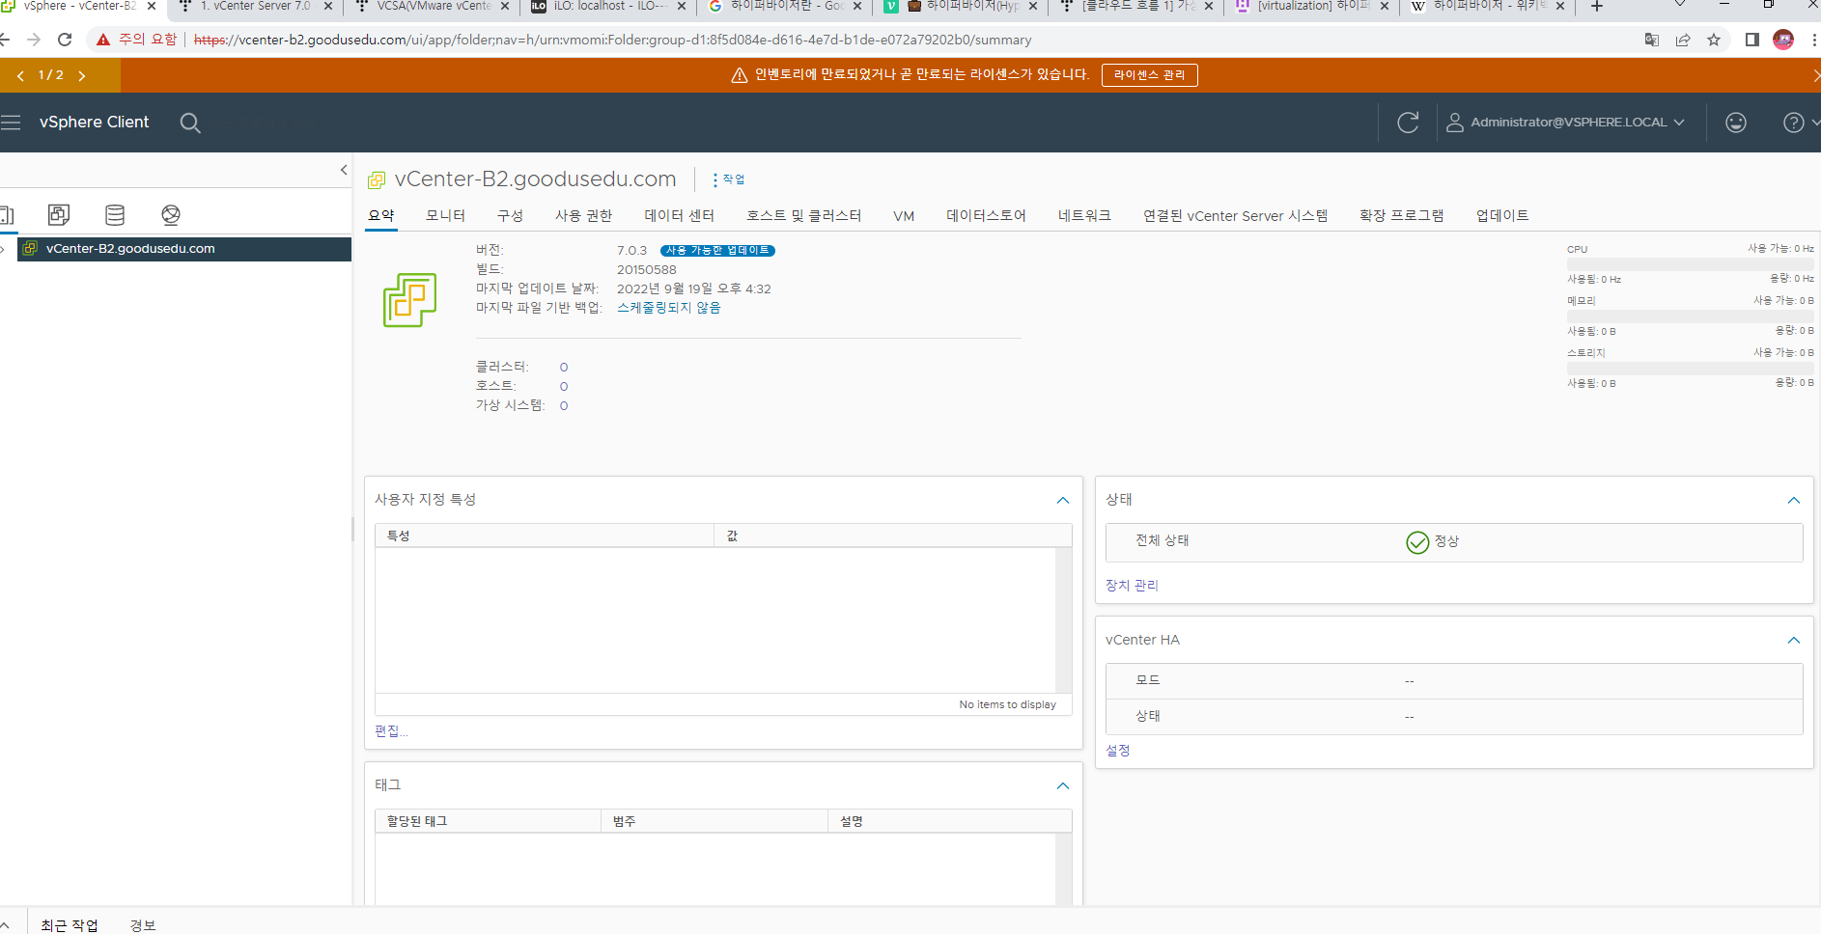Bookmark this page with the star icon
The width and height of the screenshot is (1821, 934).
[1714, 40]
